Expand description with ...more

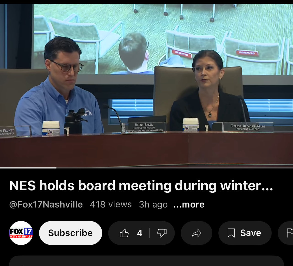189,204
